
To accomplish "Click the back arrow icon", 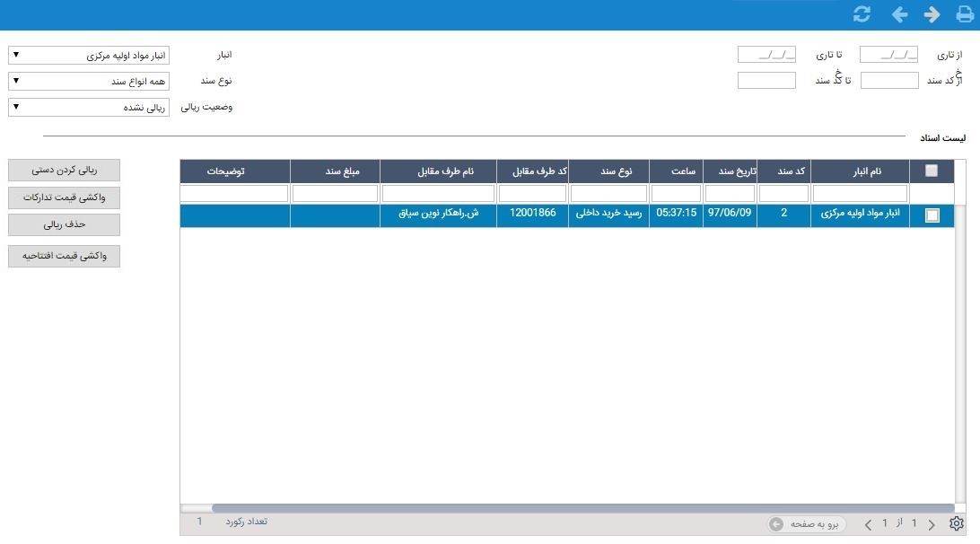I will pyautogui.click(x=899, y=14).
